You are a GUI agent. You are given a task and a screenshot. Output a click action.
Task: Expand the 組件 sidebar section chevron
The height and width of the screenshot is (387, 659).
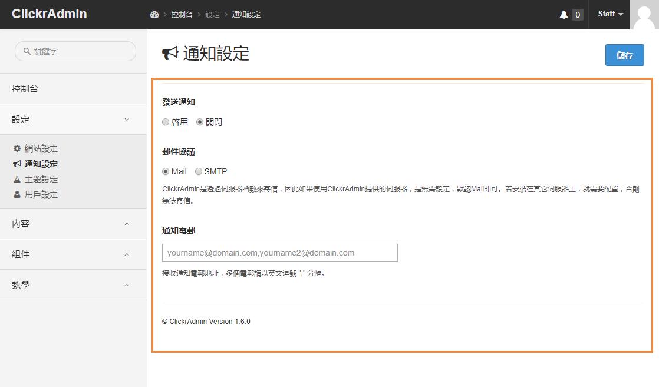[x=127, y=254]
